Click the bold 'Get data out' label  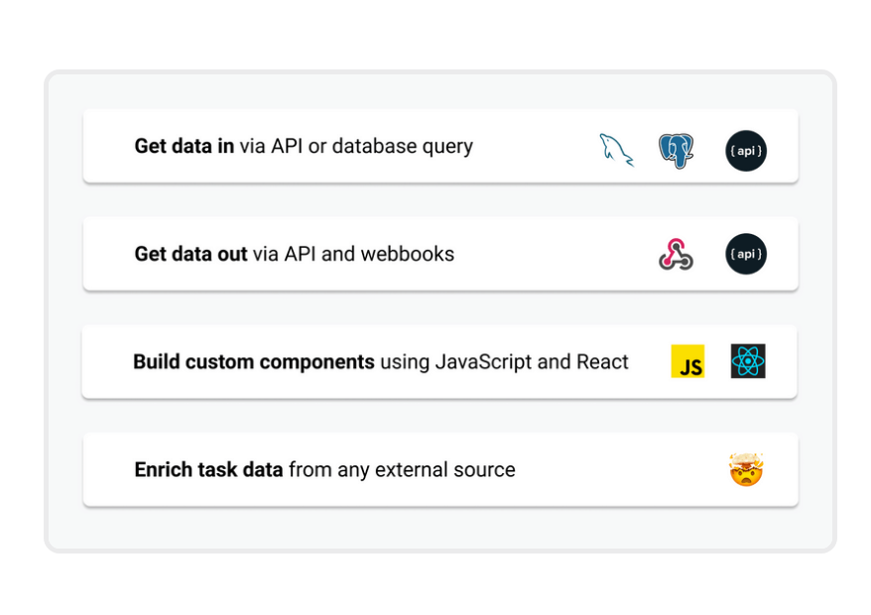click(190, 254)
